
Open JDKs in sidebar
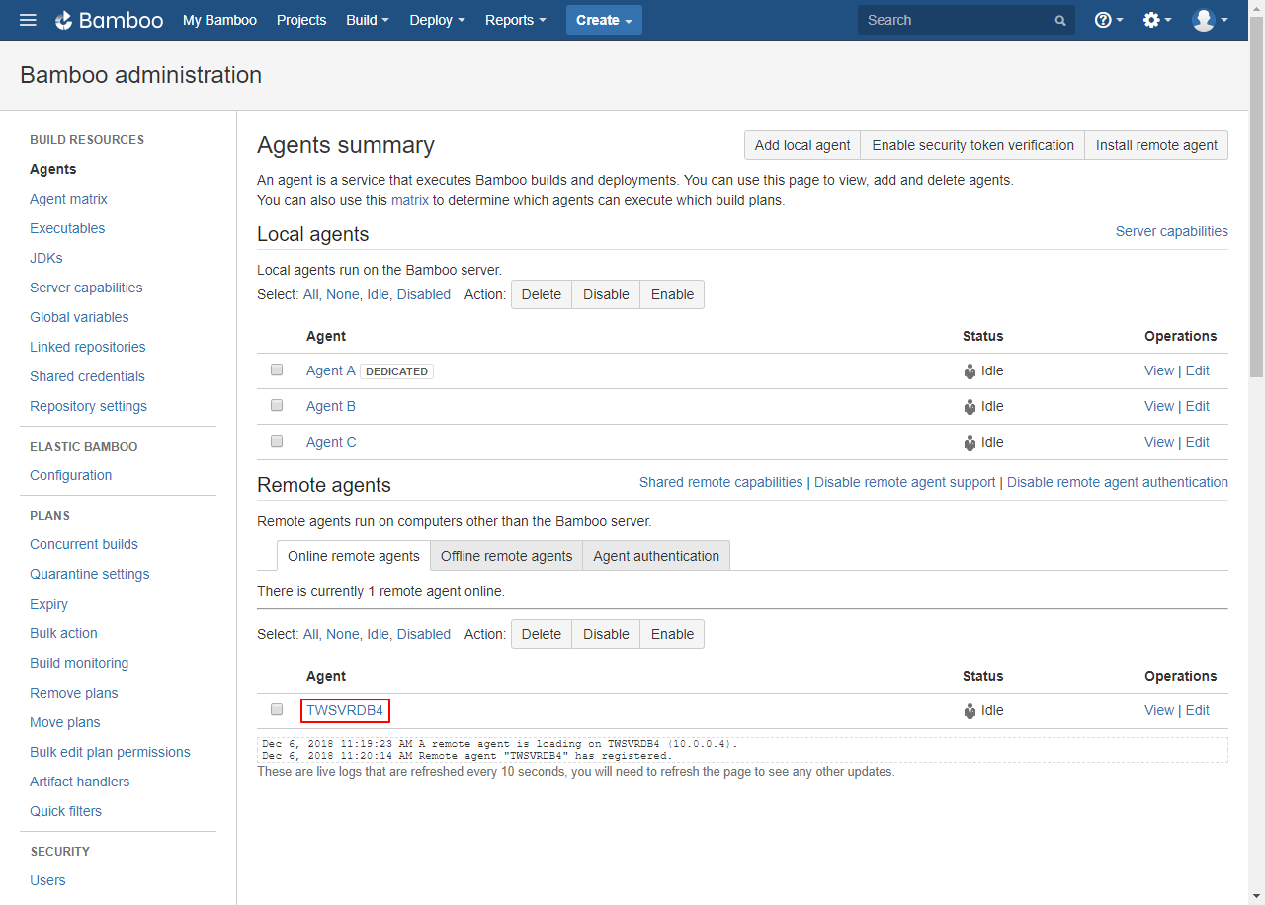[x=46, y=258]
